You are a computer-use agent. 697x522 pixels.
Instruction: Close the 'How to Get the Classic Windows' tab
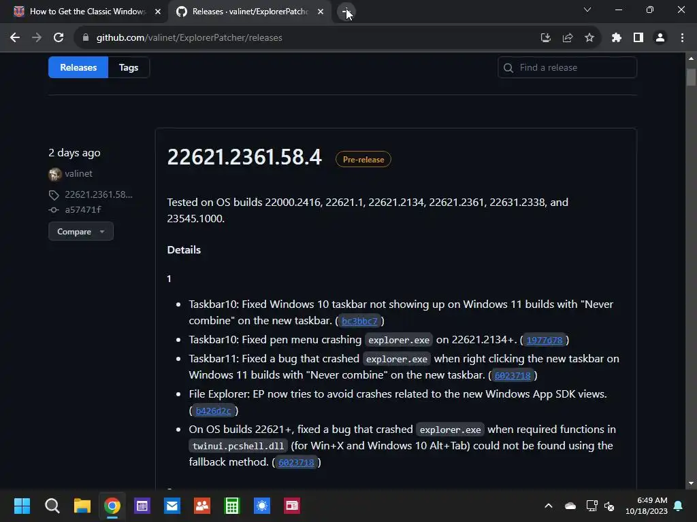click(158, 12)
